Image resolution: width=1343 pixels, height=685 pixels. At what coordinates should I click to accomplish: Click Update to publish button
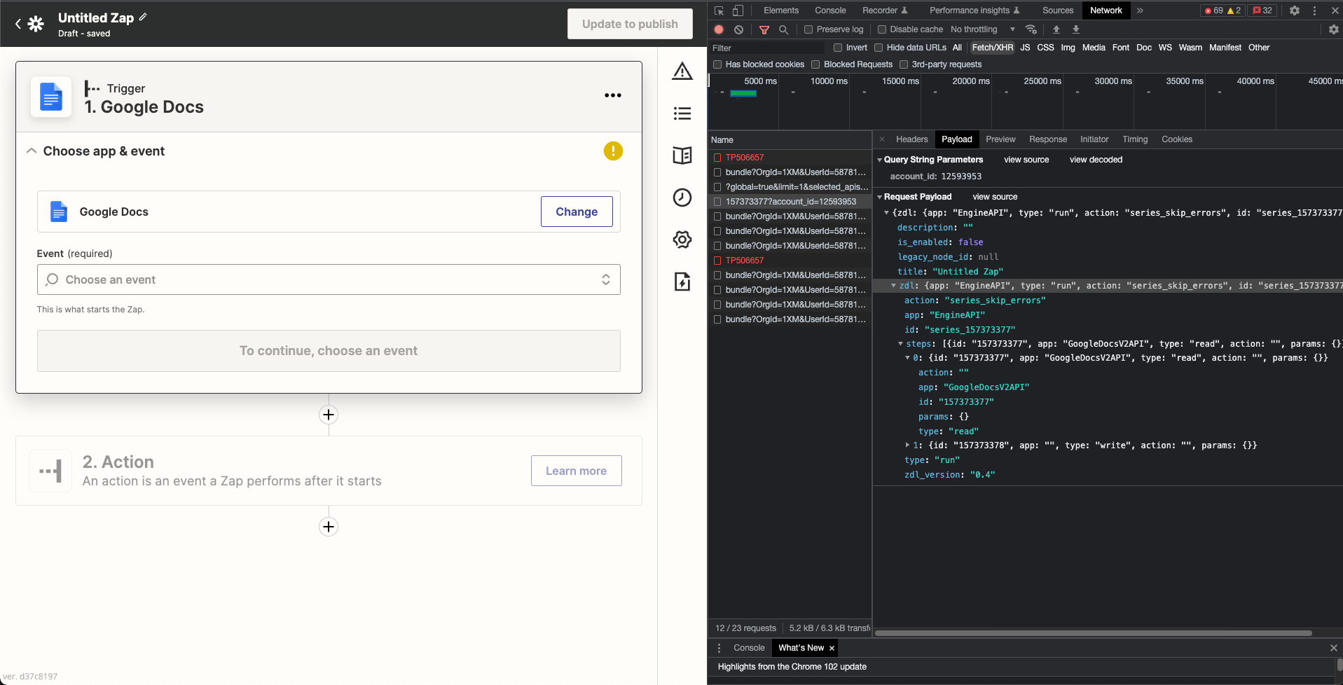coord(630,24)
